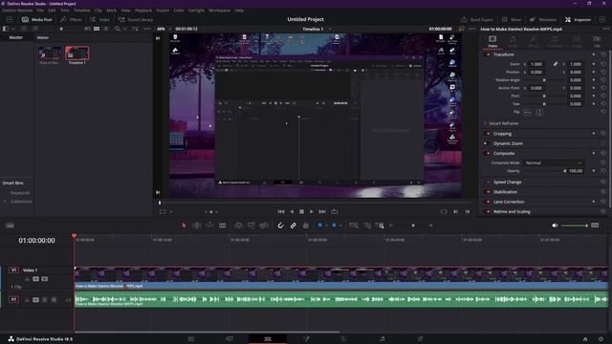Toggle timeline Snapping magnet icon
Image resolution: width=612 pixels, height=344 pixels.
click(x=280, y=226)
